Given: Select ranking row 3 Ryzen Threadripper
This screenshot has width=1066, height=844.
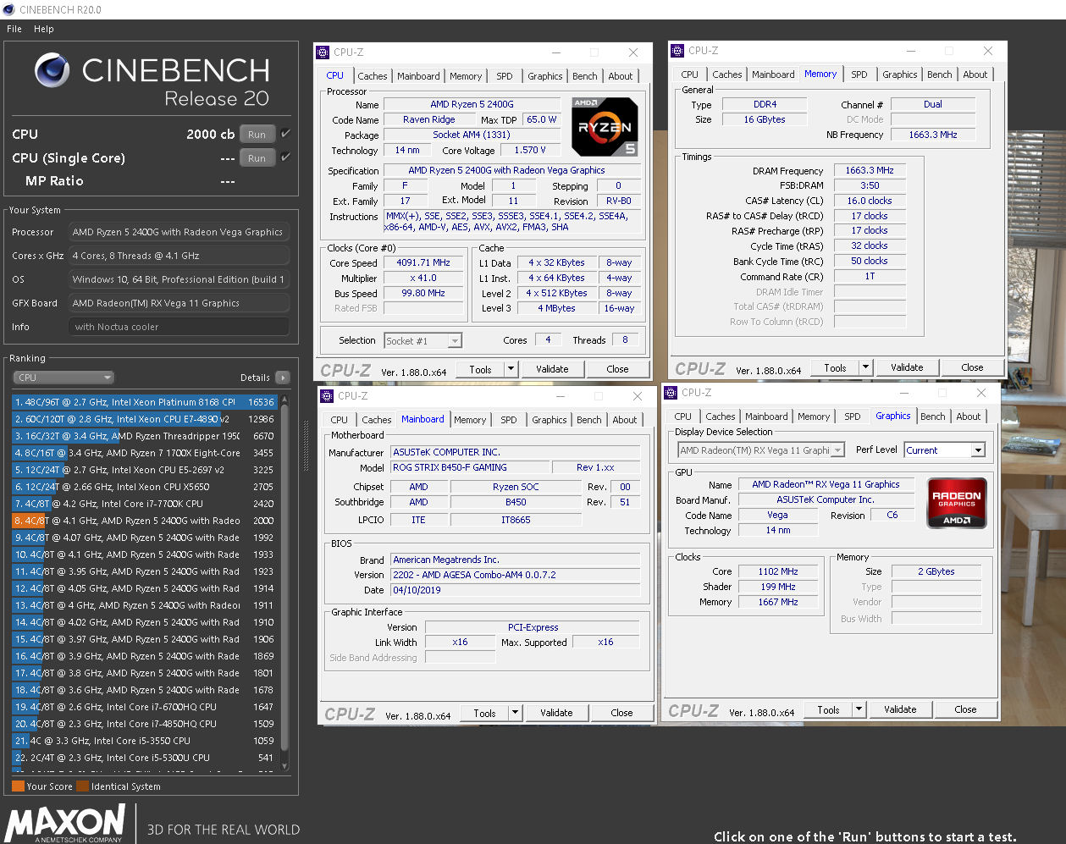Looking at the screenshot, I should tap(144, 436).
